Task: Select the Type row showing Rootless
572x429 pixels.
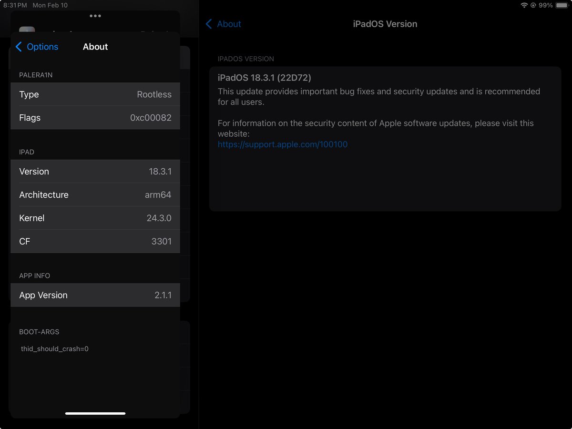Action: 95,94
